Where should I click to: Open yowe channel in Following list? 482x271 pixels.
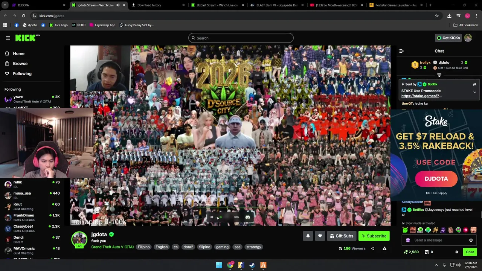(32, 99)
